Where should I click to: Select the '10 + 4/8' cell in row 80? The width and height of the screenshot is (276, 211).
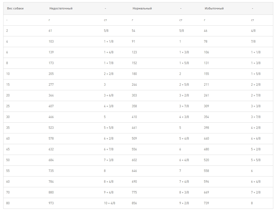click(109, 203)
